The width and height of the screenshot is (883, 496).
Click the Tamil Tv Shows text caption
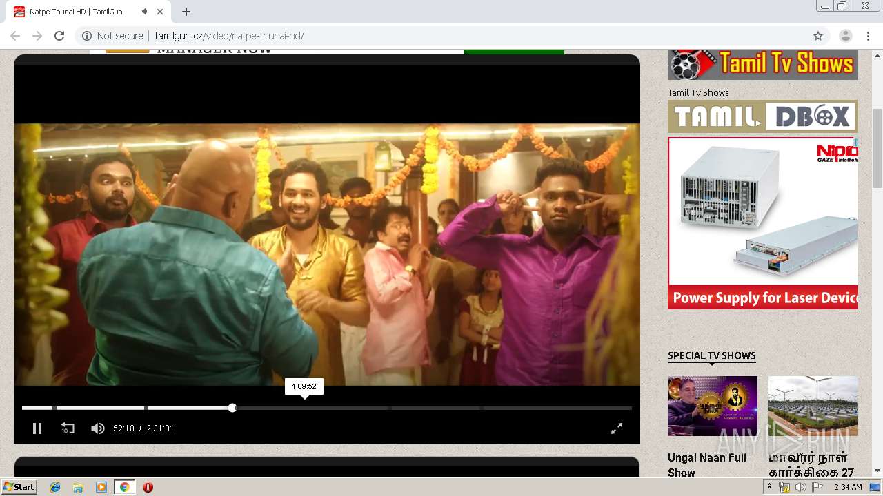(698, 92)
